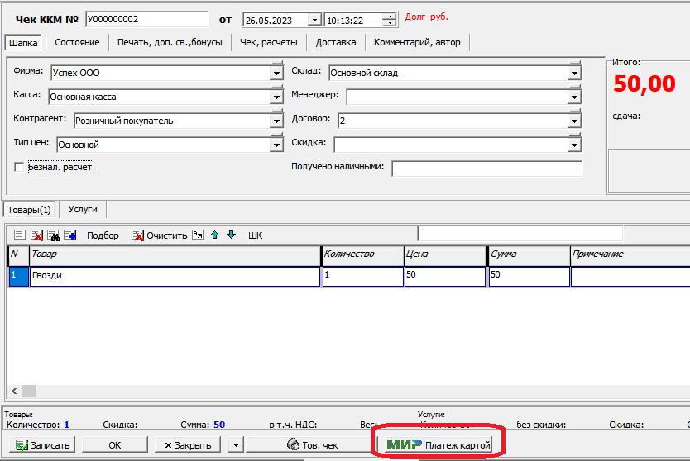Image resolution: width=690 pixels, height=461 pixels.
Task: Open the Услуги tab
Action: [83, 210]
